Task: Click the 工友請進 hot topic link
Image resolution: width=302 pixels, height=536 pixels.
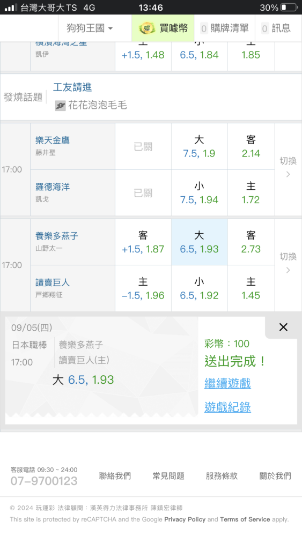Action: (x=72, y=87)
